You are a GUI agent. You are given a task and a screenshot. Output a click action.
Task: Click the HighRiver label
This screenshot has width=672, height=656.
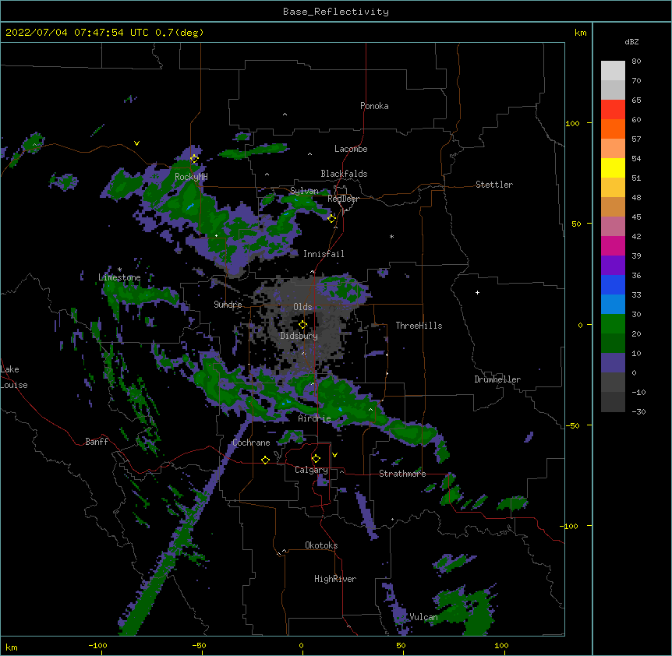pyautogui.click(x=335, y=579)
